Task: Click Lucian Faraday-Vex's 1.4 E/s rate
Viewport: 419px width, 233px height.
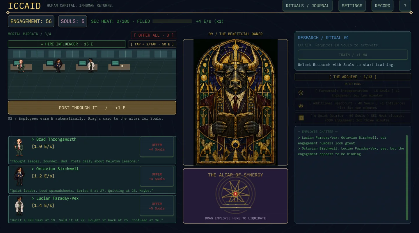Action: tap(43, 205)
